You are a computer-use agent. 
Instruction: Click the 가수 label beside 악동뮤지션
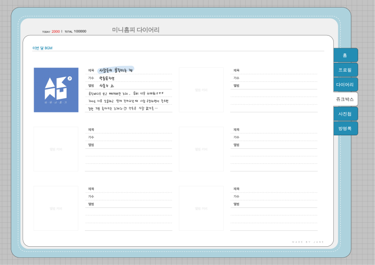coord(91,78)
